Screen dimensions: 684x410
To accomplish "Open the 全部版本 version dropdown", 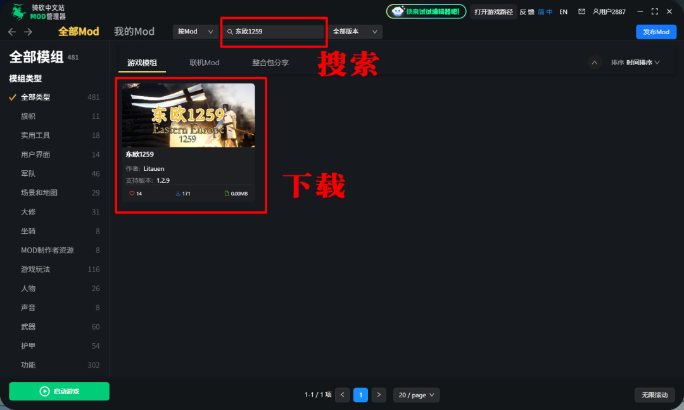I will [355, 32].
